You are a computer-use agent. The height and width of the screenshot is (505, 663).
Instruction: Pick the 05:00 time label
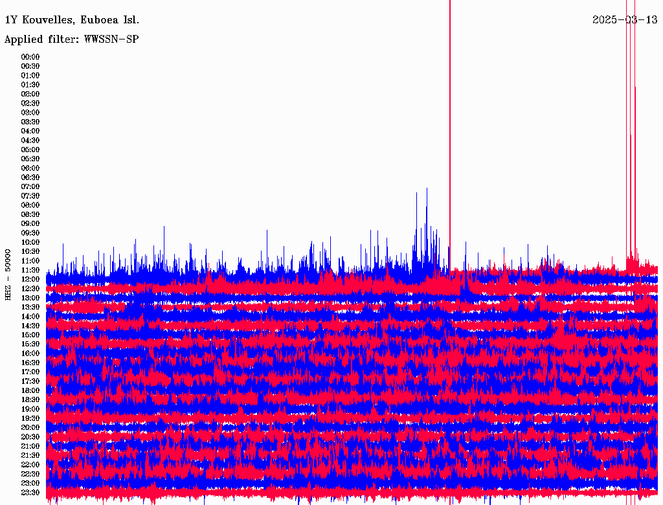(x=30, y=150)
